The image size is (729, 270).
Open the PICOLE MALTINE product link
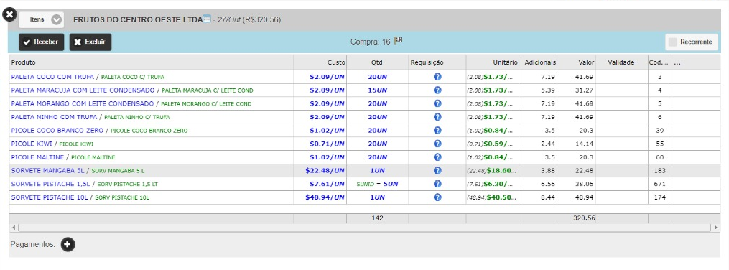[37, 157]
